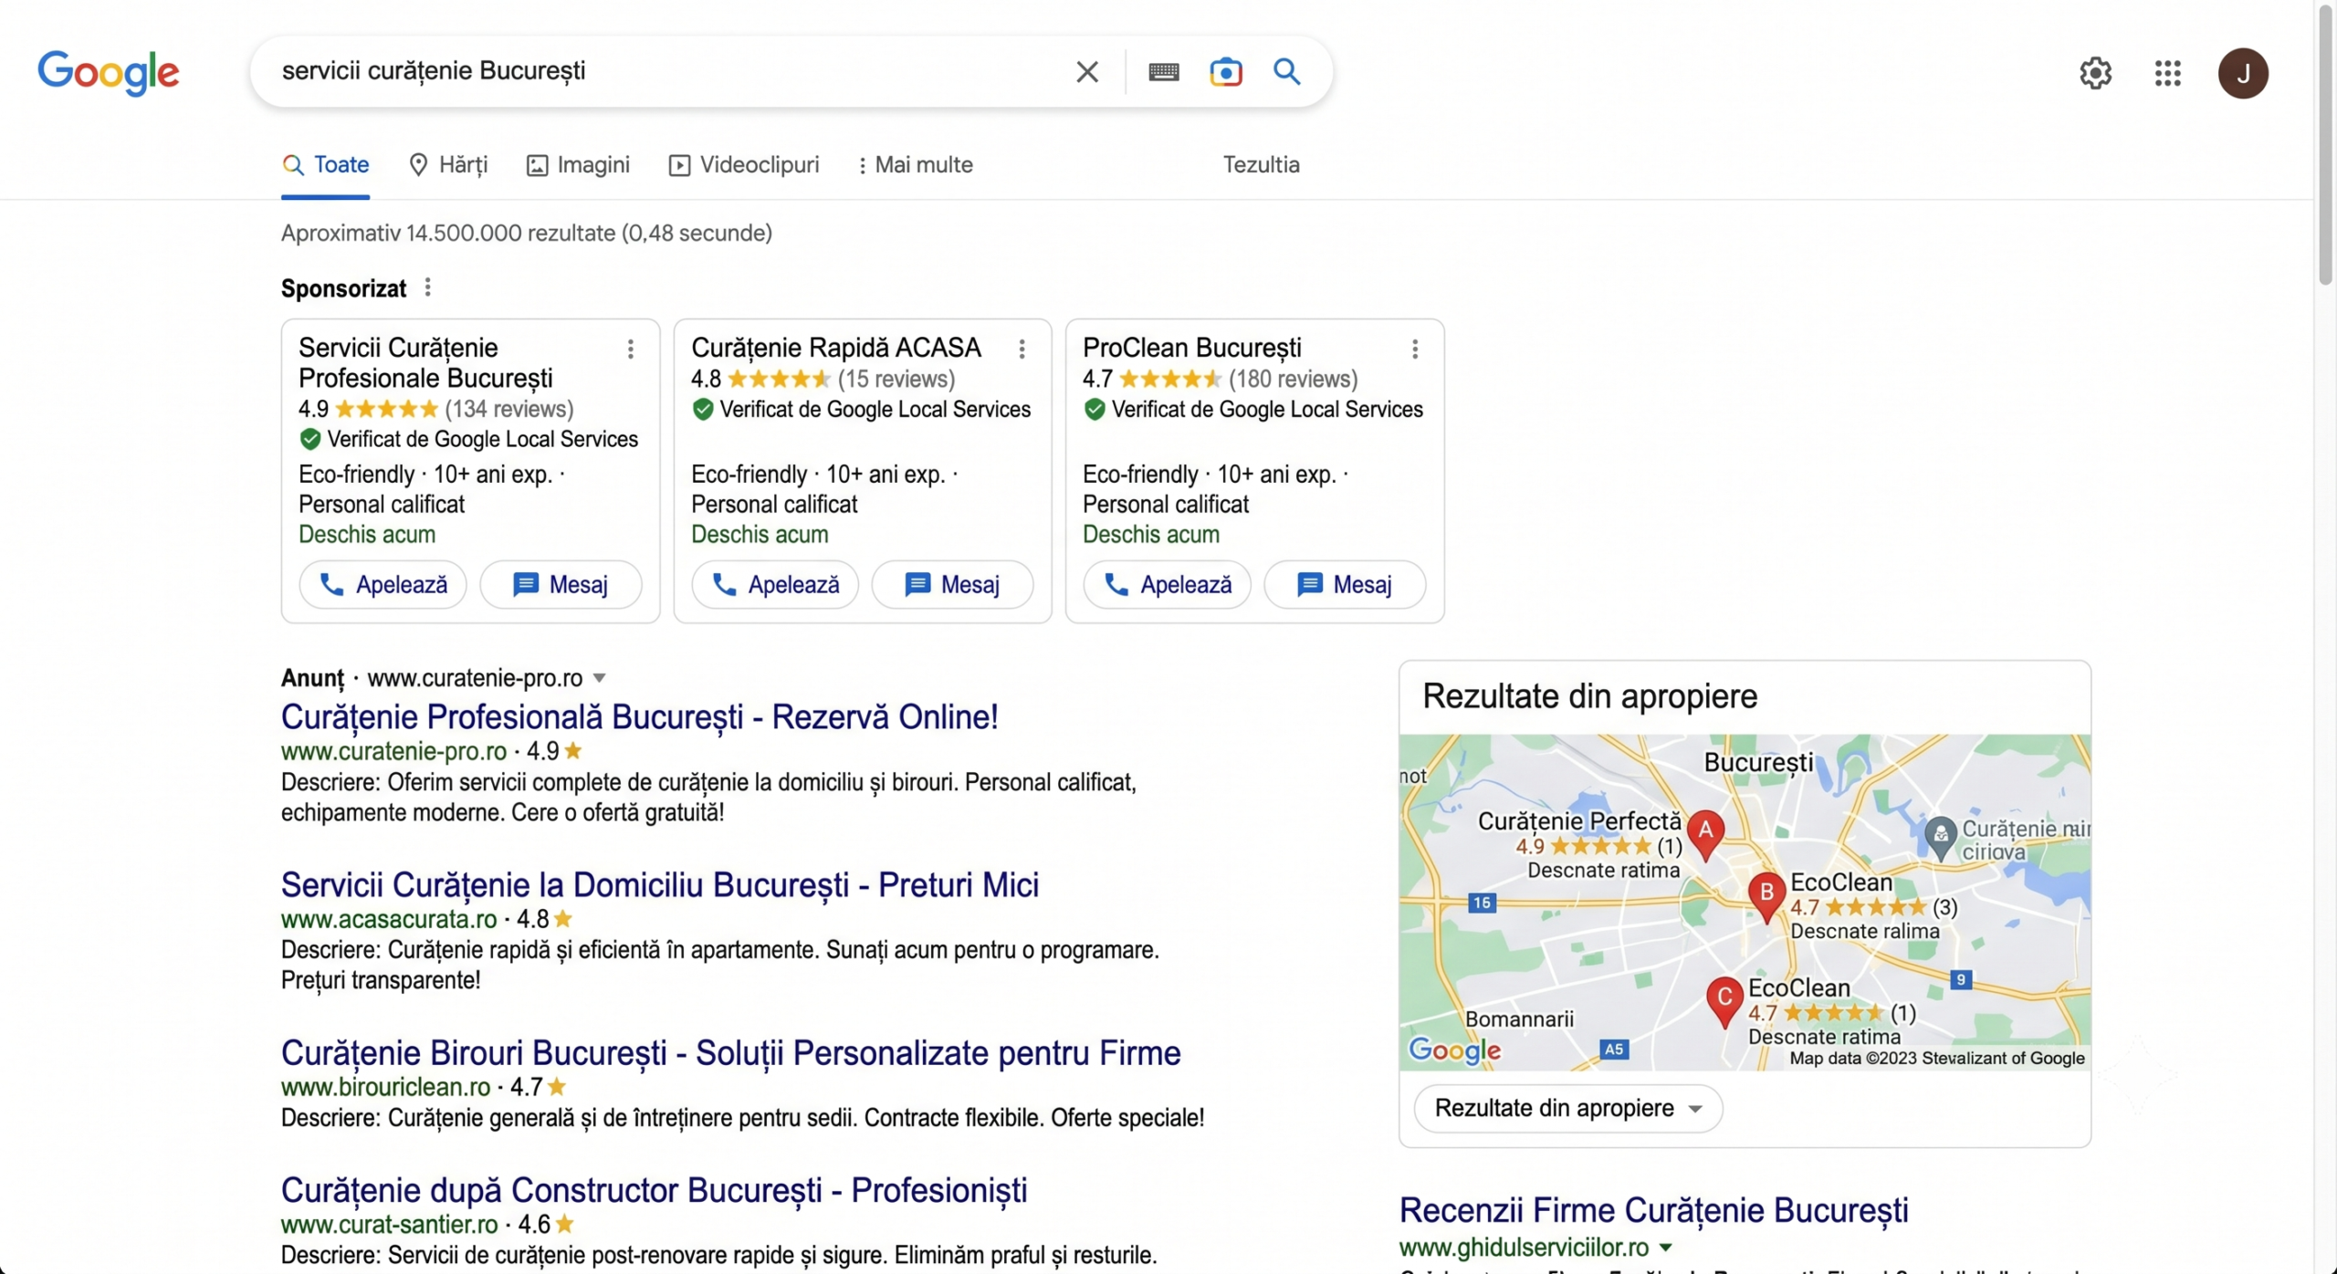Select the Toate tab
This screenshot has width=2337, height=1274.
326,165
